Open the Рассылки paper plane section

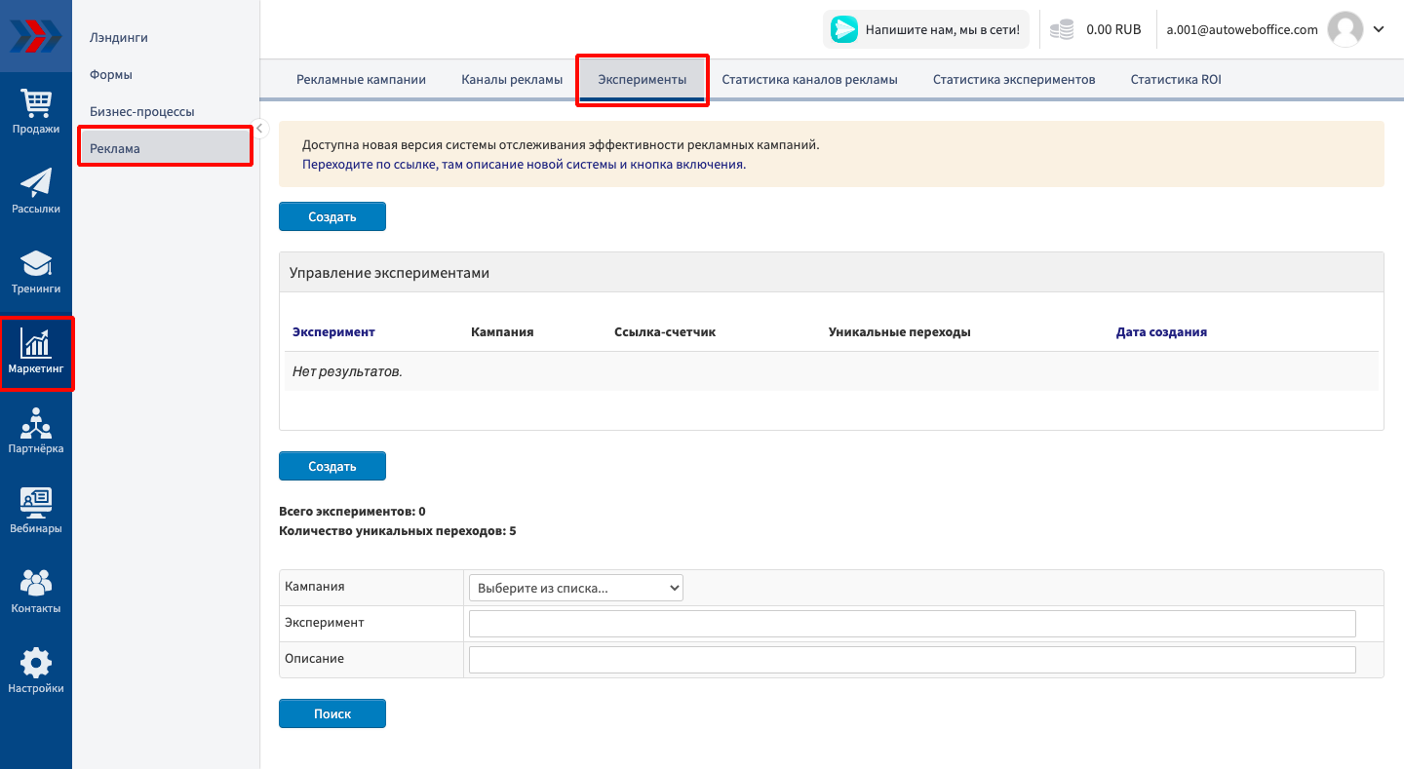36,191
